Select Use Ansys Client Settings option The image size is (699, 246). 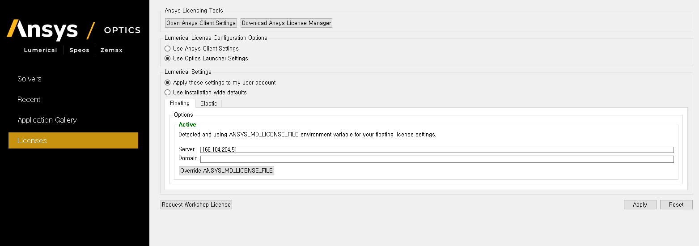tap(202, 48)
